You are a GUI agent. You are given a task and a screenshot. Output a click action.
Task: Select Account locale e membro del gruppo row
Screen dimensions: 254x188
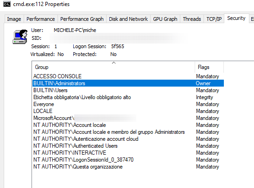point(128,132)
